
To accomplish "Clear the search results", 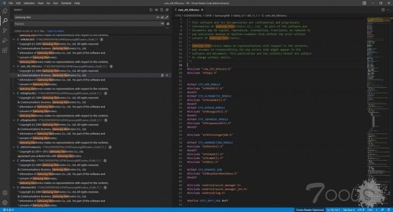I will coord(156,10).
